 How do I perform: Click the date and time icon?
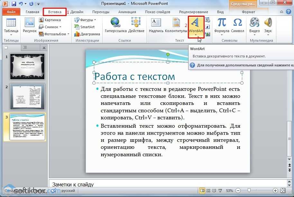pyautogui.click(x=207, y=20)
